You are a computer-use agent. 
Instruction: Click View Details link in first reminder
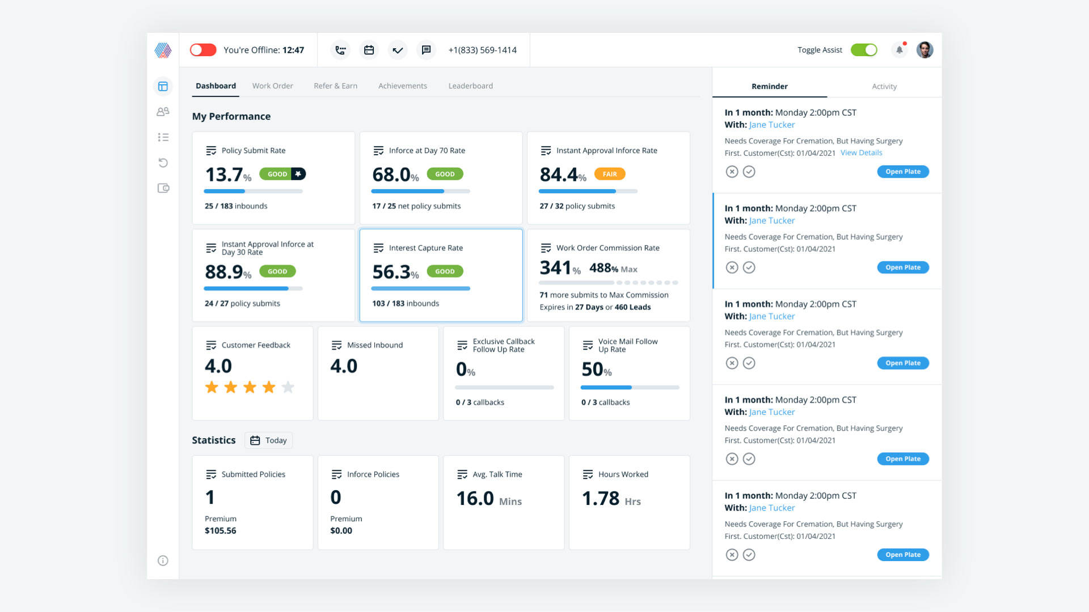click(861, 153)
